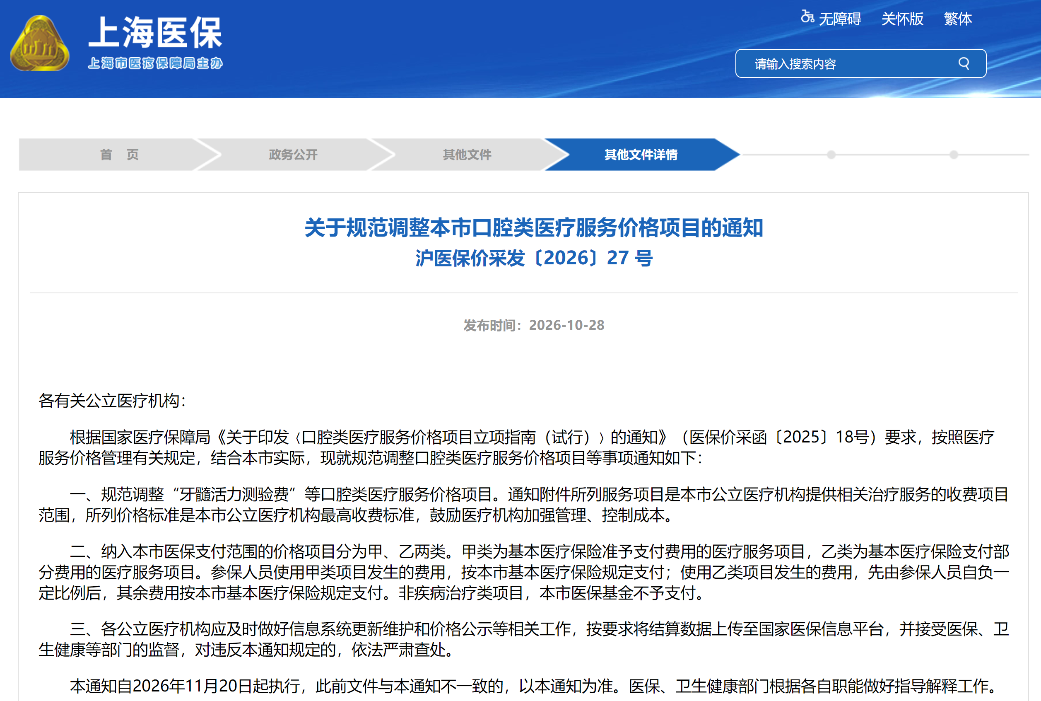Viewport: 1041px width, 701px height.
Task: Switch to 繁体 traditional Chinese
Action: coord(957,19)
